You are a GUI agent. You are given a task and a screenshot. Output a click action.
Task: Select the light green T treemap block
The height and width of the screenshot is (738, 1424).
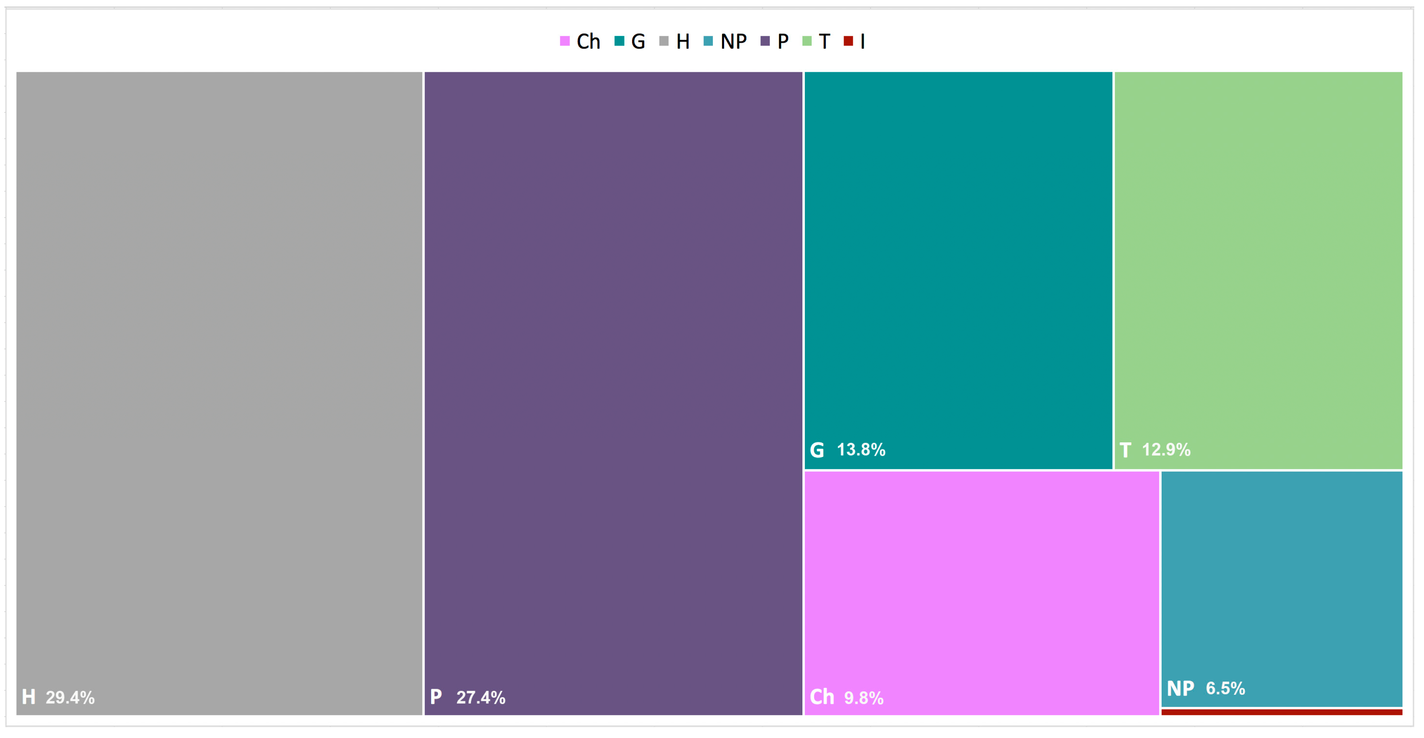1258,248
